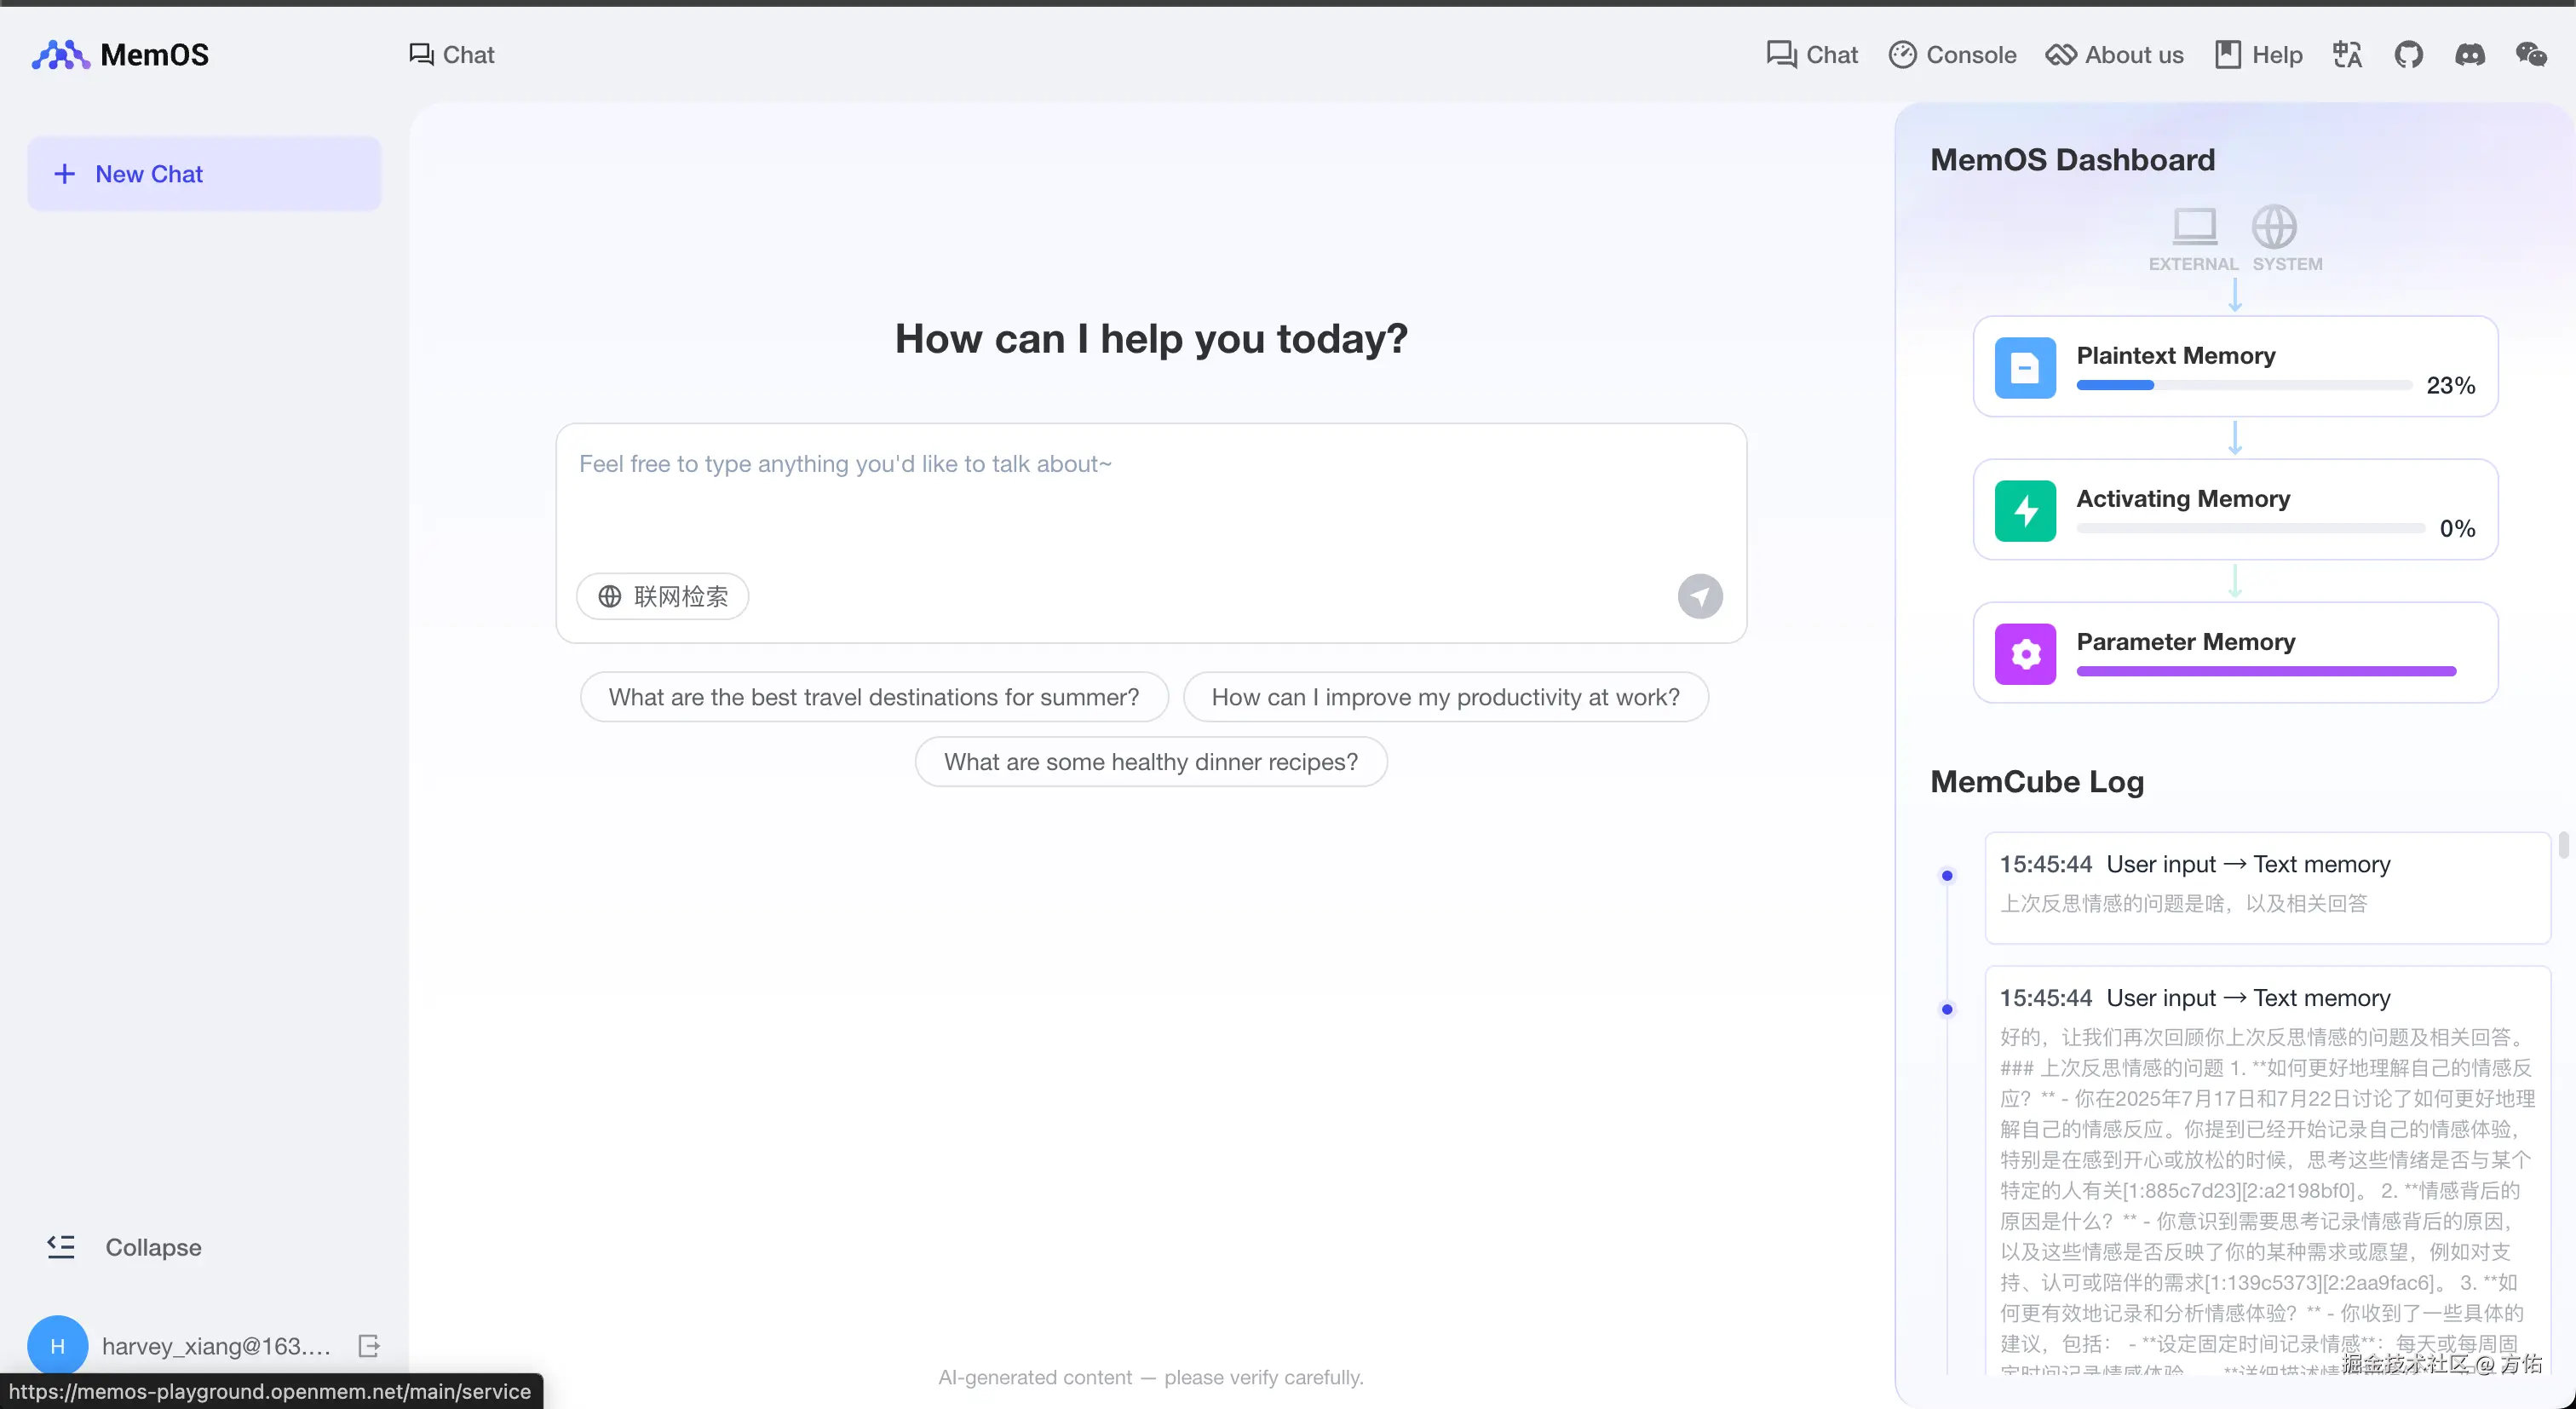2576x1409 pixels.
Task: Open the Chat tab beside the logo
Action: [x=451, y=55]
